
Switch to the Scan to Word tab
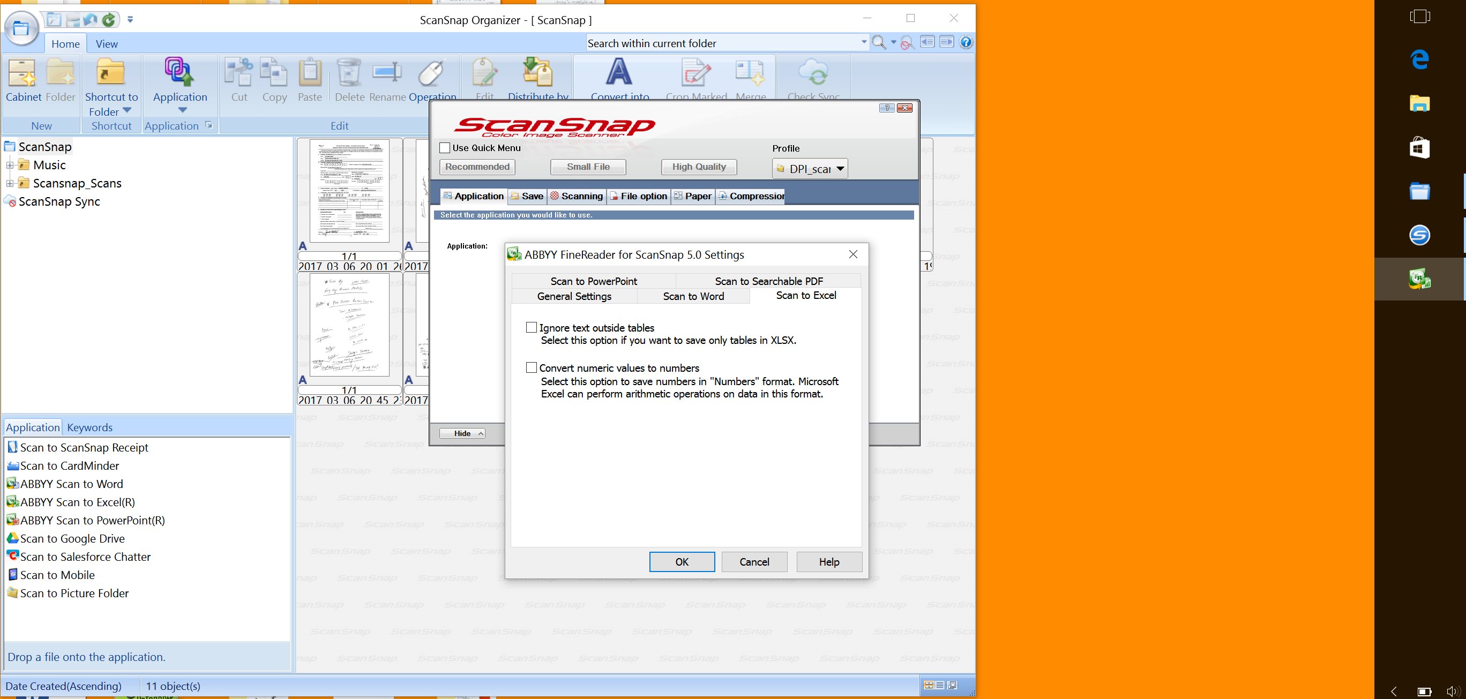pos(693,296)
